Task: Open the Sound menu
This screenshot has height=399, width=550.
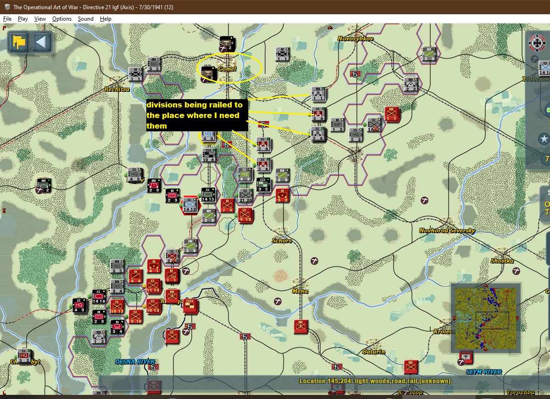Action: pyautogui.click(x=86, y=19)
